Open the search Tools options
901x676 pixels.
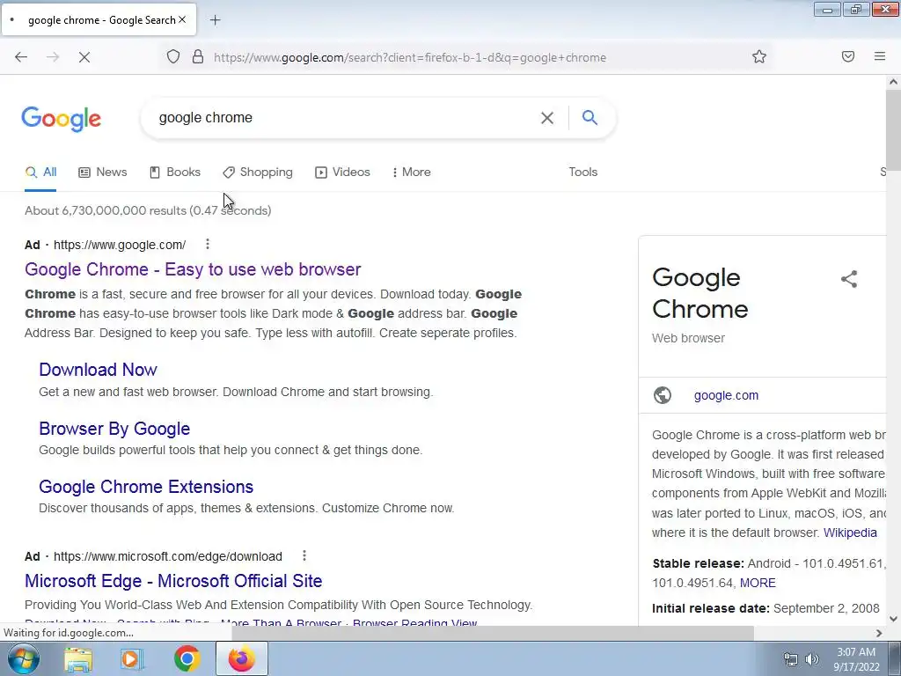pos(582,172)
